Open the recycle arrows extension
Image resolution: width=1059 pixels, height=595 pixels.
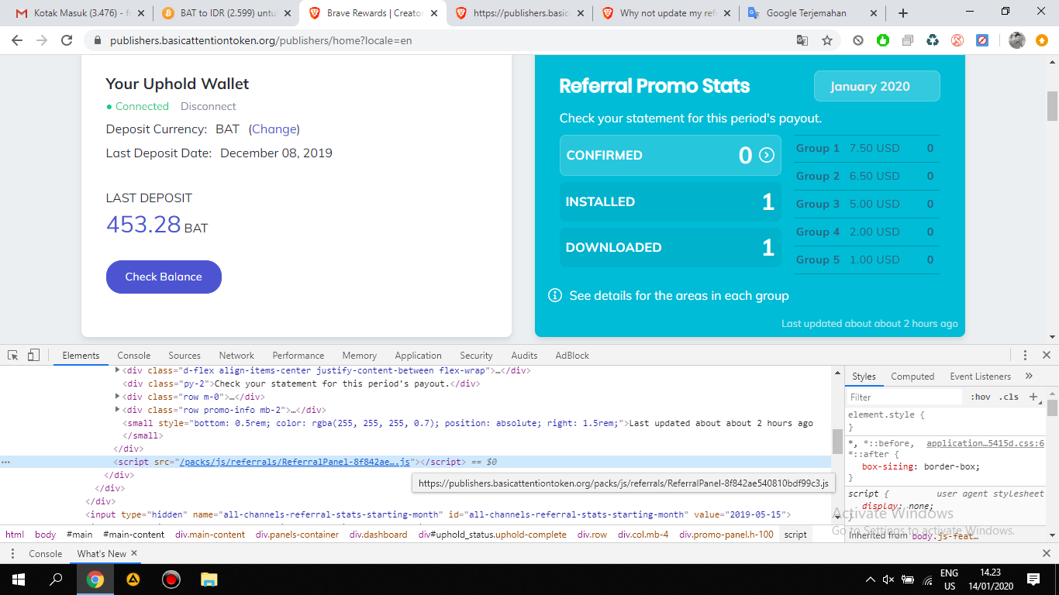tap(933, 40)
